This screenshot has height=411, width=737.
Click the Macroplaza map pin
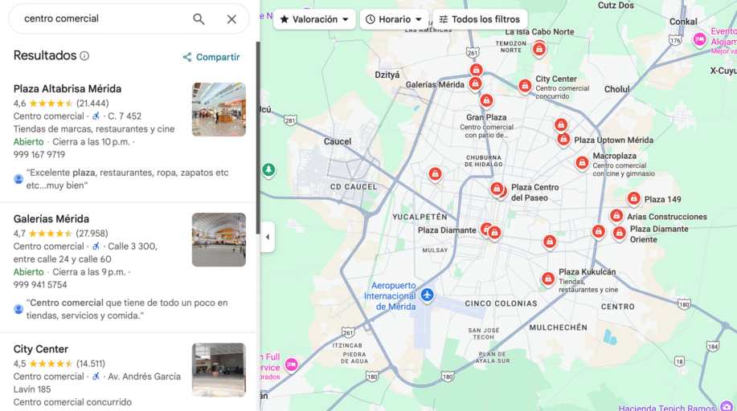(582, 163)
